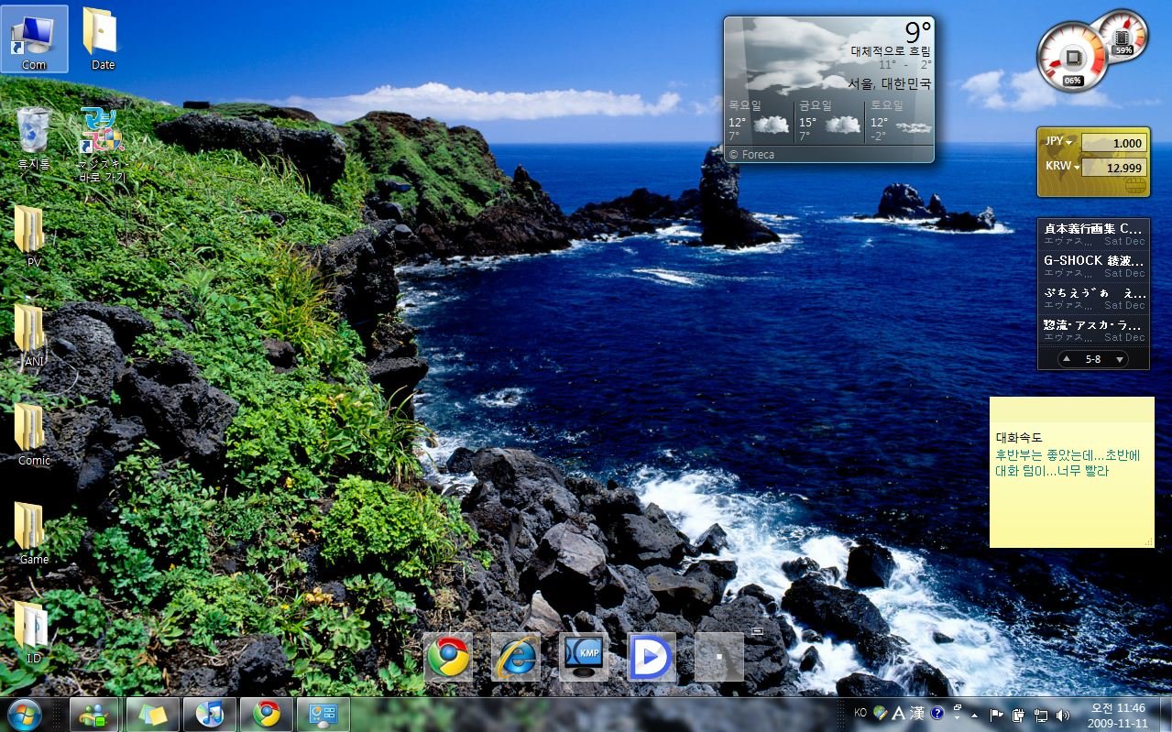
Task: Toggle the KO input language indicator
Action: coord(860,713)
